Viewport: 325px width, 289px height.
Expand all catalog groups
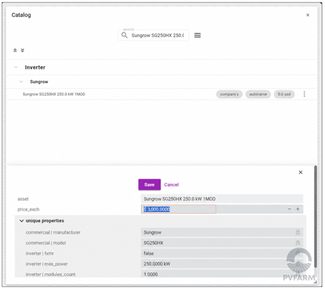(x=23, y=51)
